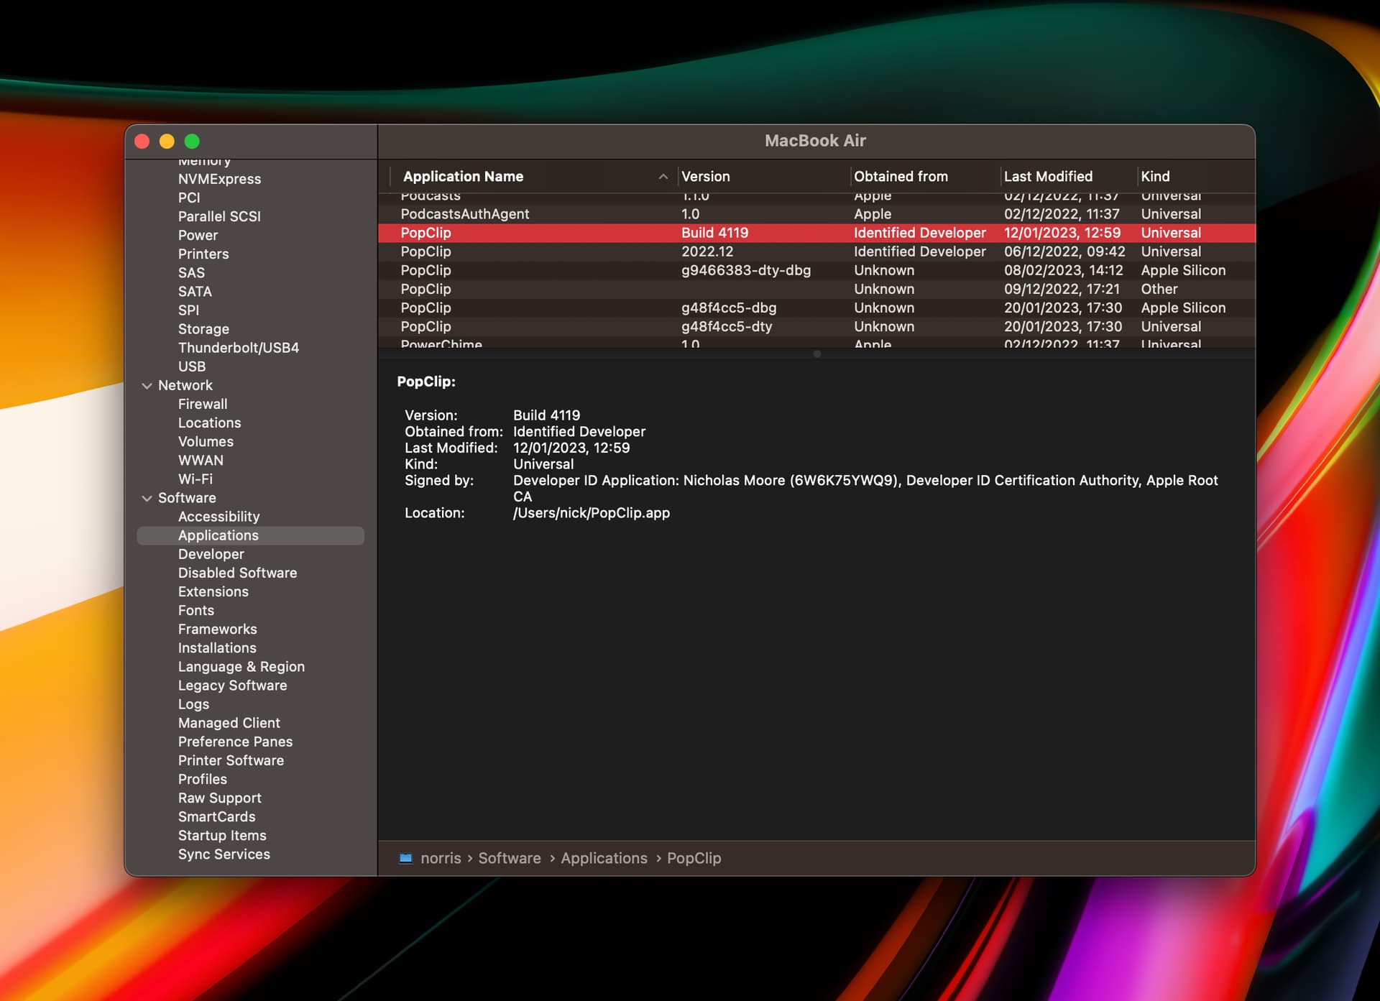The width and height of the screenshot is (1380, 1001).
Task: Open WWAN under Network
Action: [x=201, y=460]
